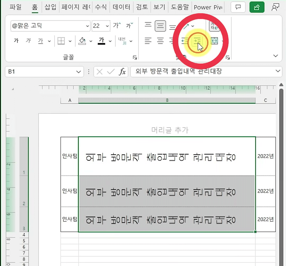Increase indent

[197, 41]
